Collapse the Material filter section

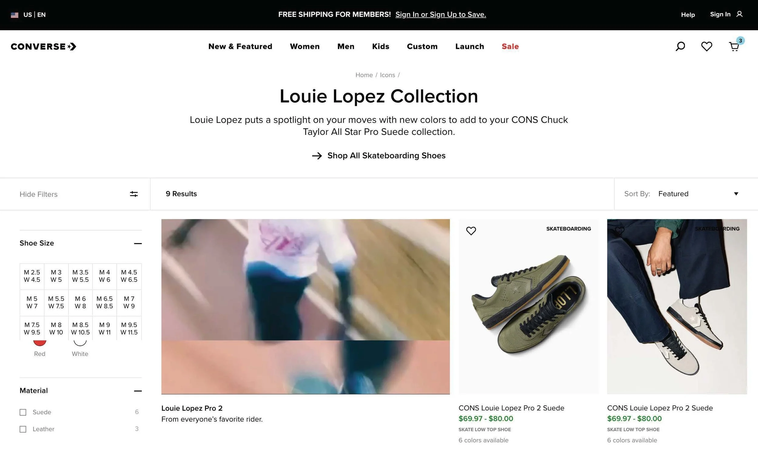pos(138,391)
